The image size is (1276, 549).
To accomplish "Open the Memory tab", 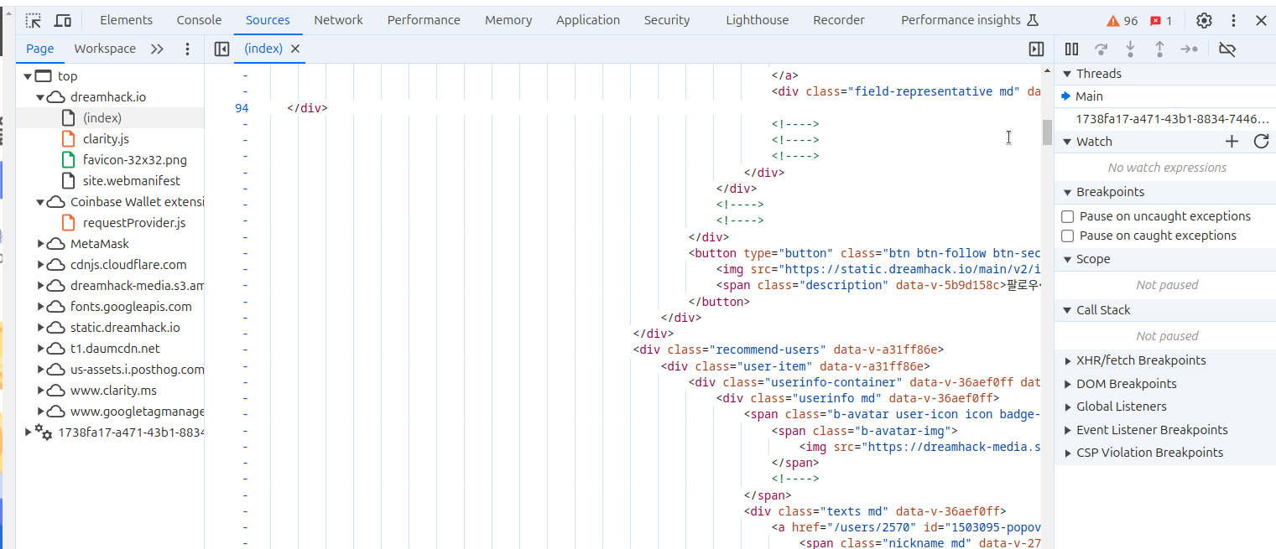I will pos(508,20).
